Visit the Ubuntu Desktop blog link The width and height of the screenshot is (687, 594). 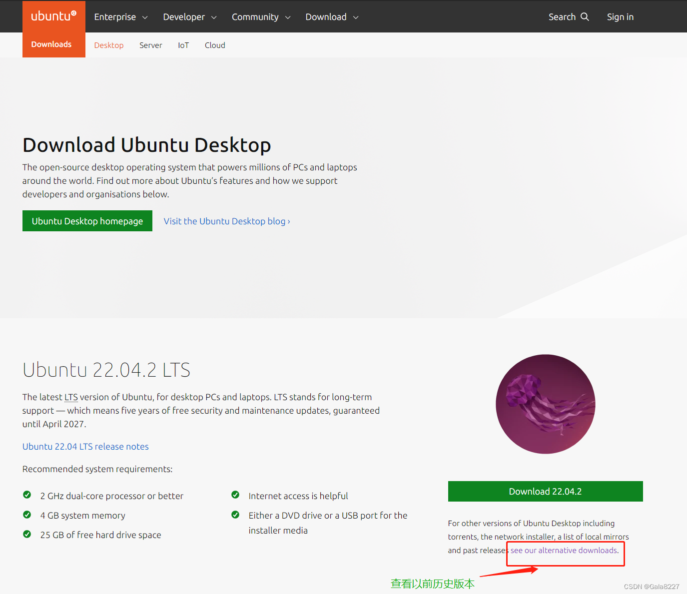[x=227, y=221]
